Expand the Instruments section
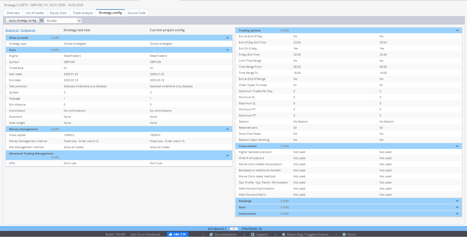Screen dimensions: 467x237 [457, 214]
